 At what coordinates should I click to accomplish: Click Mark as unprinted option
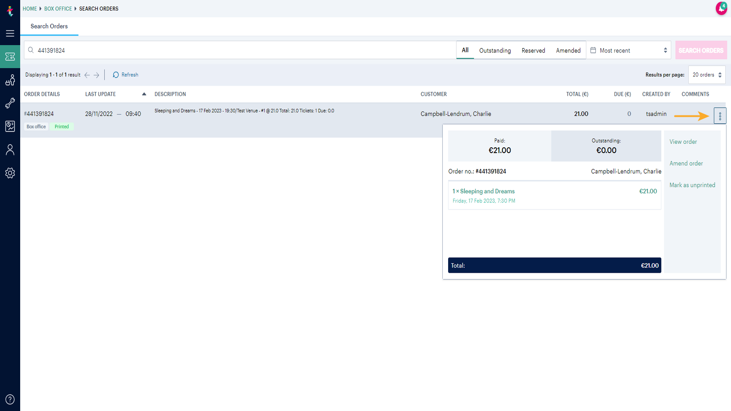click(692, 185)
